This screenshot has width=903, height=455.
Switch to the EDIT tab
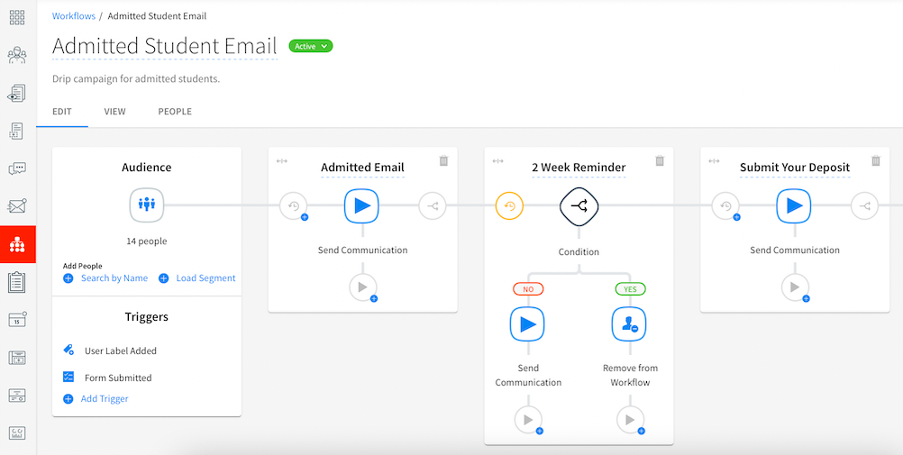coord(61,112)
